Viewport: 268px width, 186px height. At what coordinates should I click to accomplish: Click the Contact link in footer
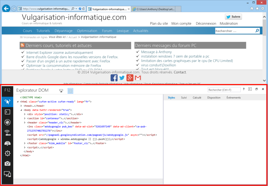tap(180, 72)
